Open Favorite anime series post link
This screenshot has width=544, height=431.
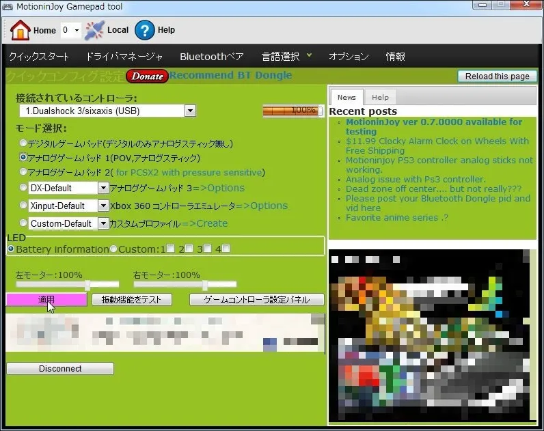click(397, 217)
